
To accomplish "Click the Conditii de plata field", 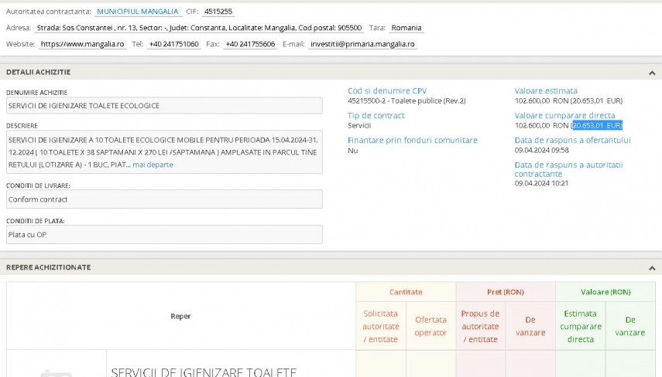I will 164,235.
